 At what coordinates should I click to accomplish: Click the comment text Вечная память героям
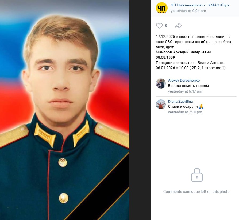point(188,86)
